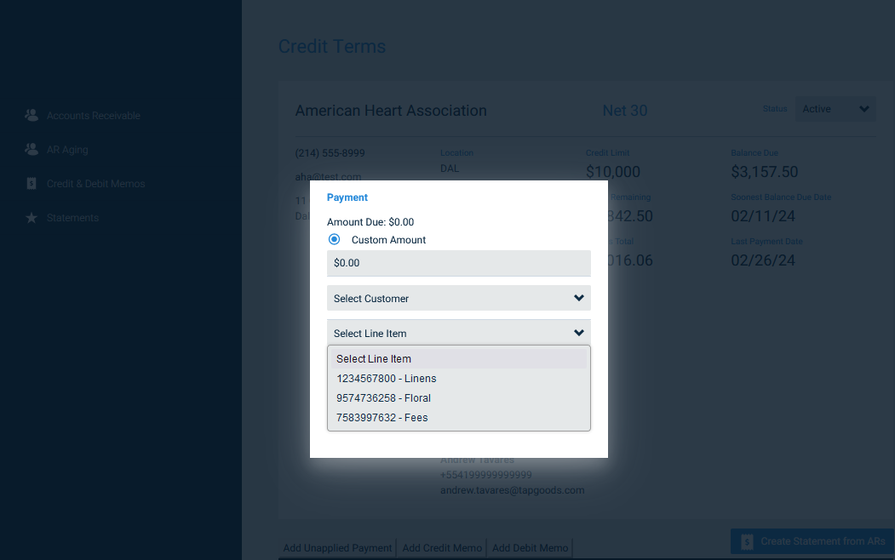Click soonest balance due date 02/11/24
This screenshot has height=560, width=895.
(763, 216)
